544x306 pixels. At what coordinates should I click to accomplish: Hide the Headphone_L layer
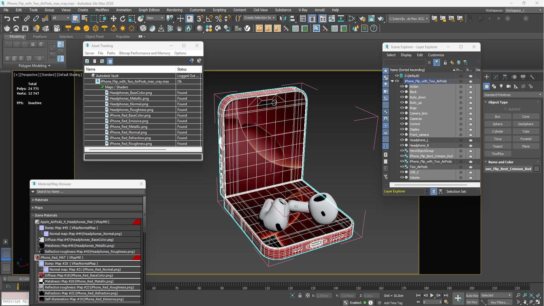402,140
